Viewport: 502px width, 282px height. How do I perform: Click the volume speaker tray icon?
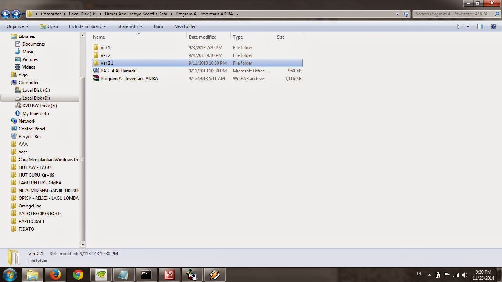click(465, 275)
